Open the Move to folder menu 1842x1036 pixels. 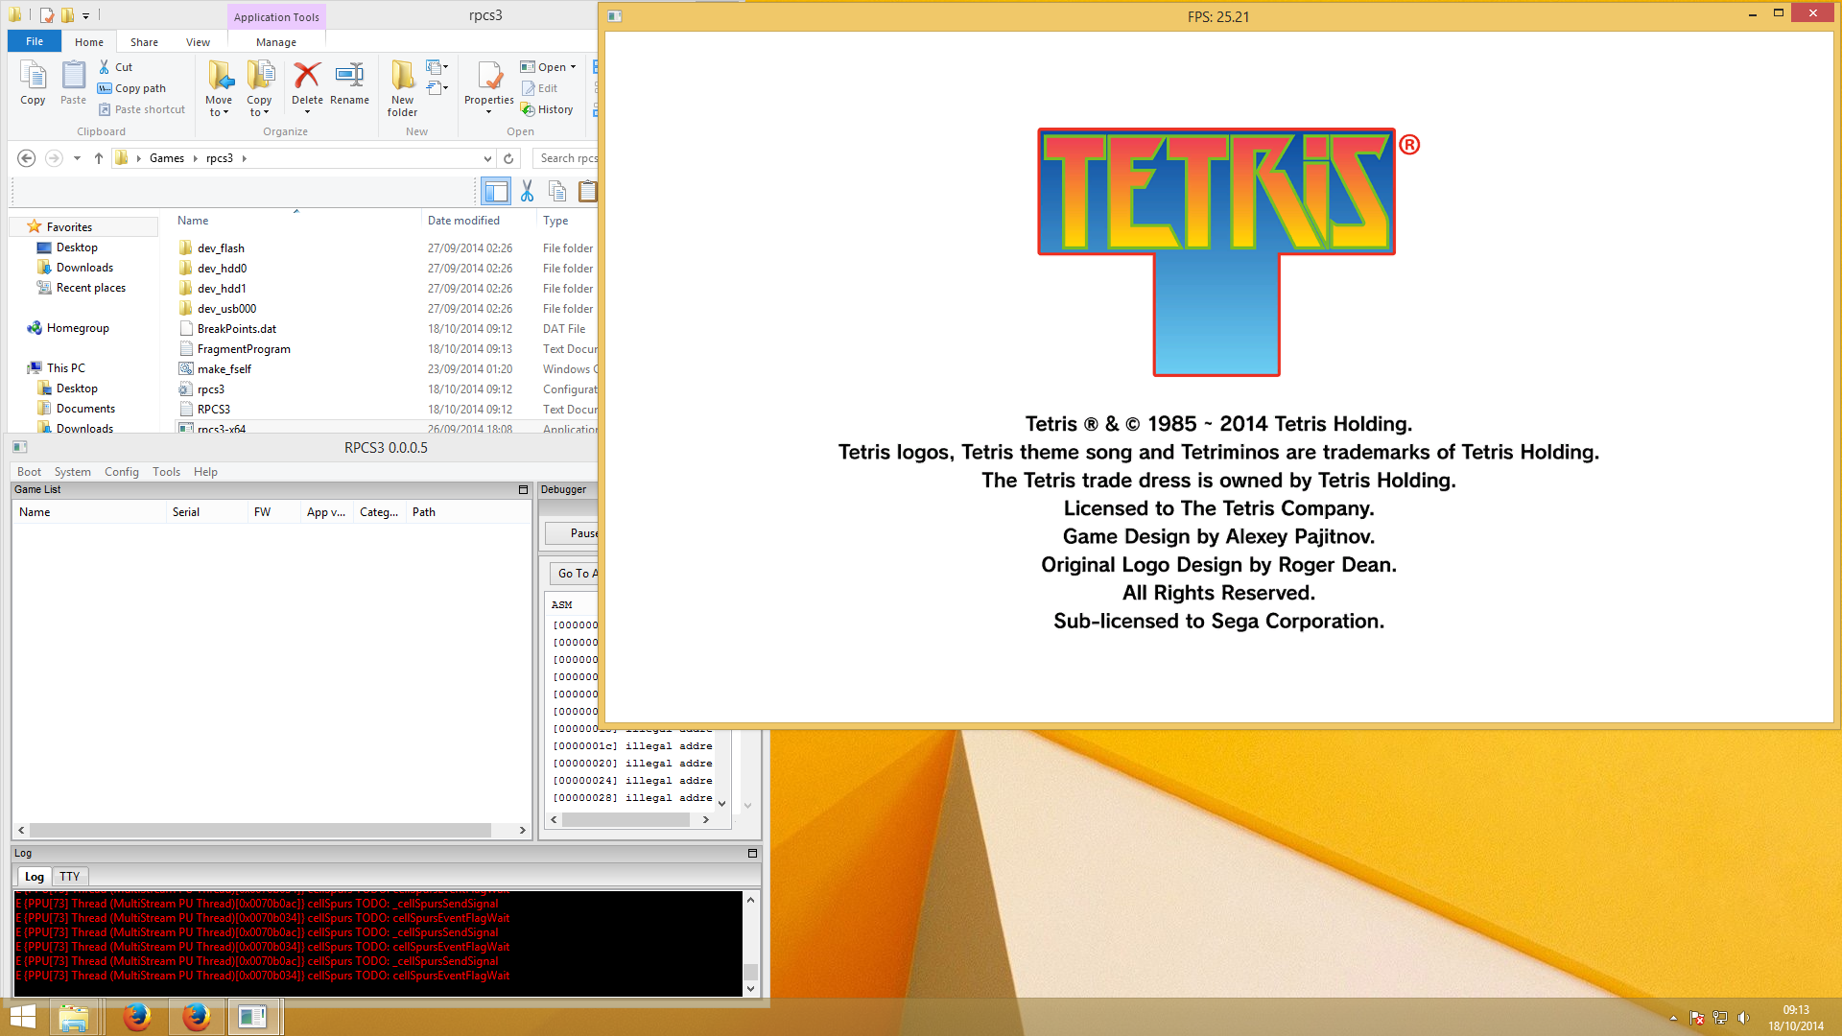219,88
